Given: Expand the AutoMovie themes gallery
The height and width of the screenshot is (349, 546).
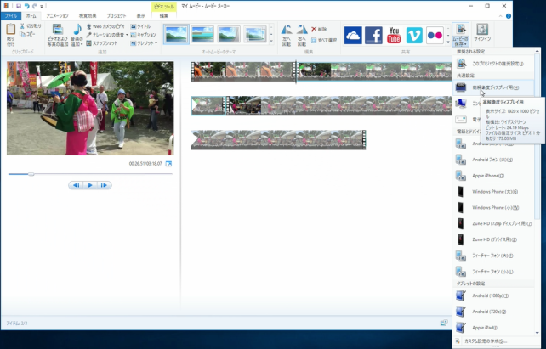Looking at the screenshot, I should coord(271,41).
